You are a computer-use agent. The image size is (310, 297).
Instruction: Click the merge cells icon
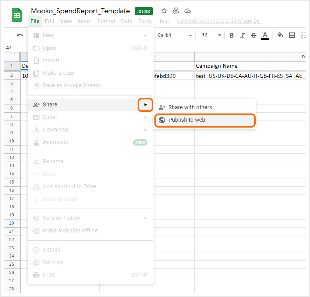click(x=303, y=35)
